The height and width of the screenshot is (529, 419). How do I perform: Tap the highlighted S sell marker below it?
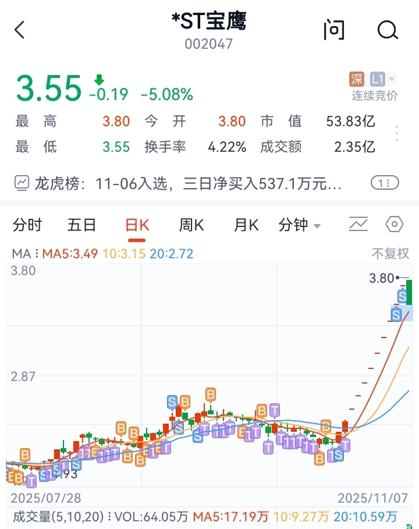(396, 314)
